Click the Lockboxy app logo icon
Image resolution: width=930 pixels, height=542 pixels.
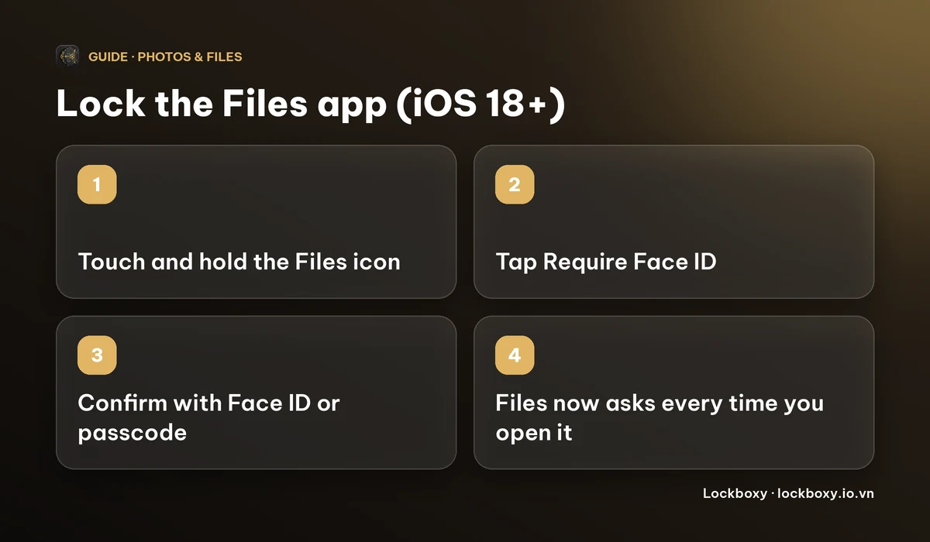tap(67, 57)
